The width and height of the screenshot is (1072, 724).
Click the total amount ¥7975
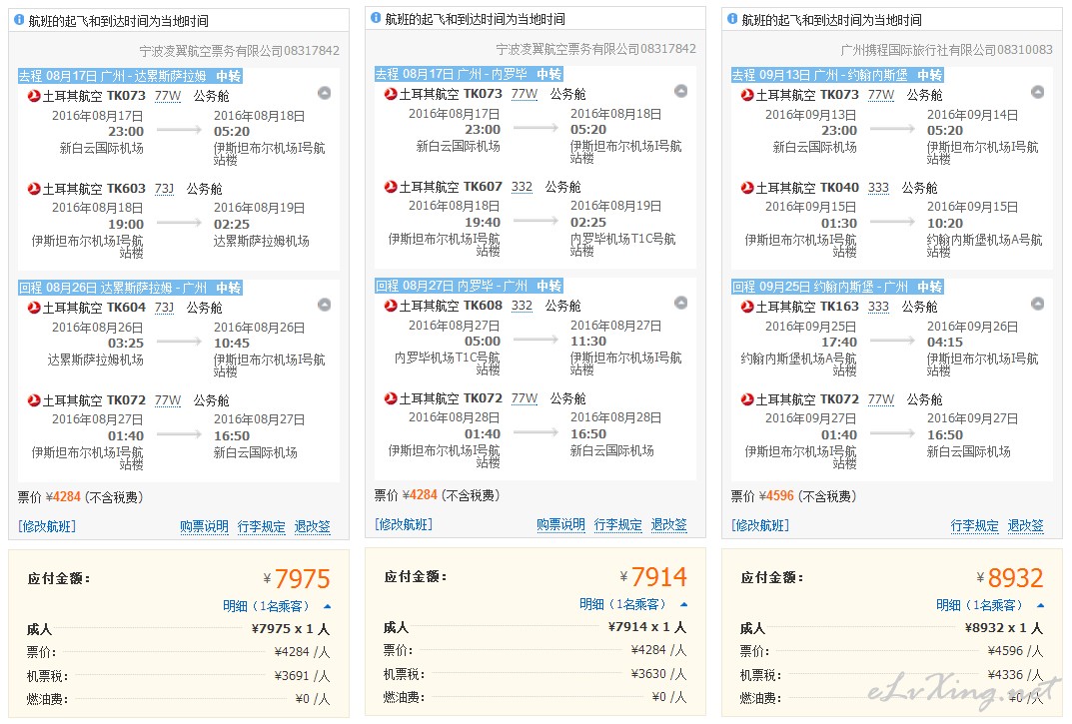(x=297, y=579)
